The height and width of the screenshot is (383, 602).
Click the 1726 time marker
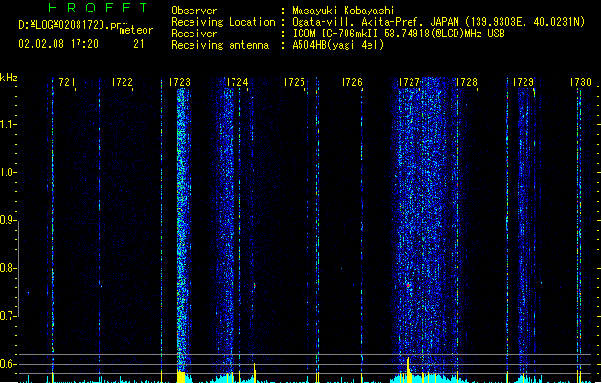[x=351, y=82]
